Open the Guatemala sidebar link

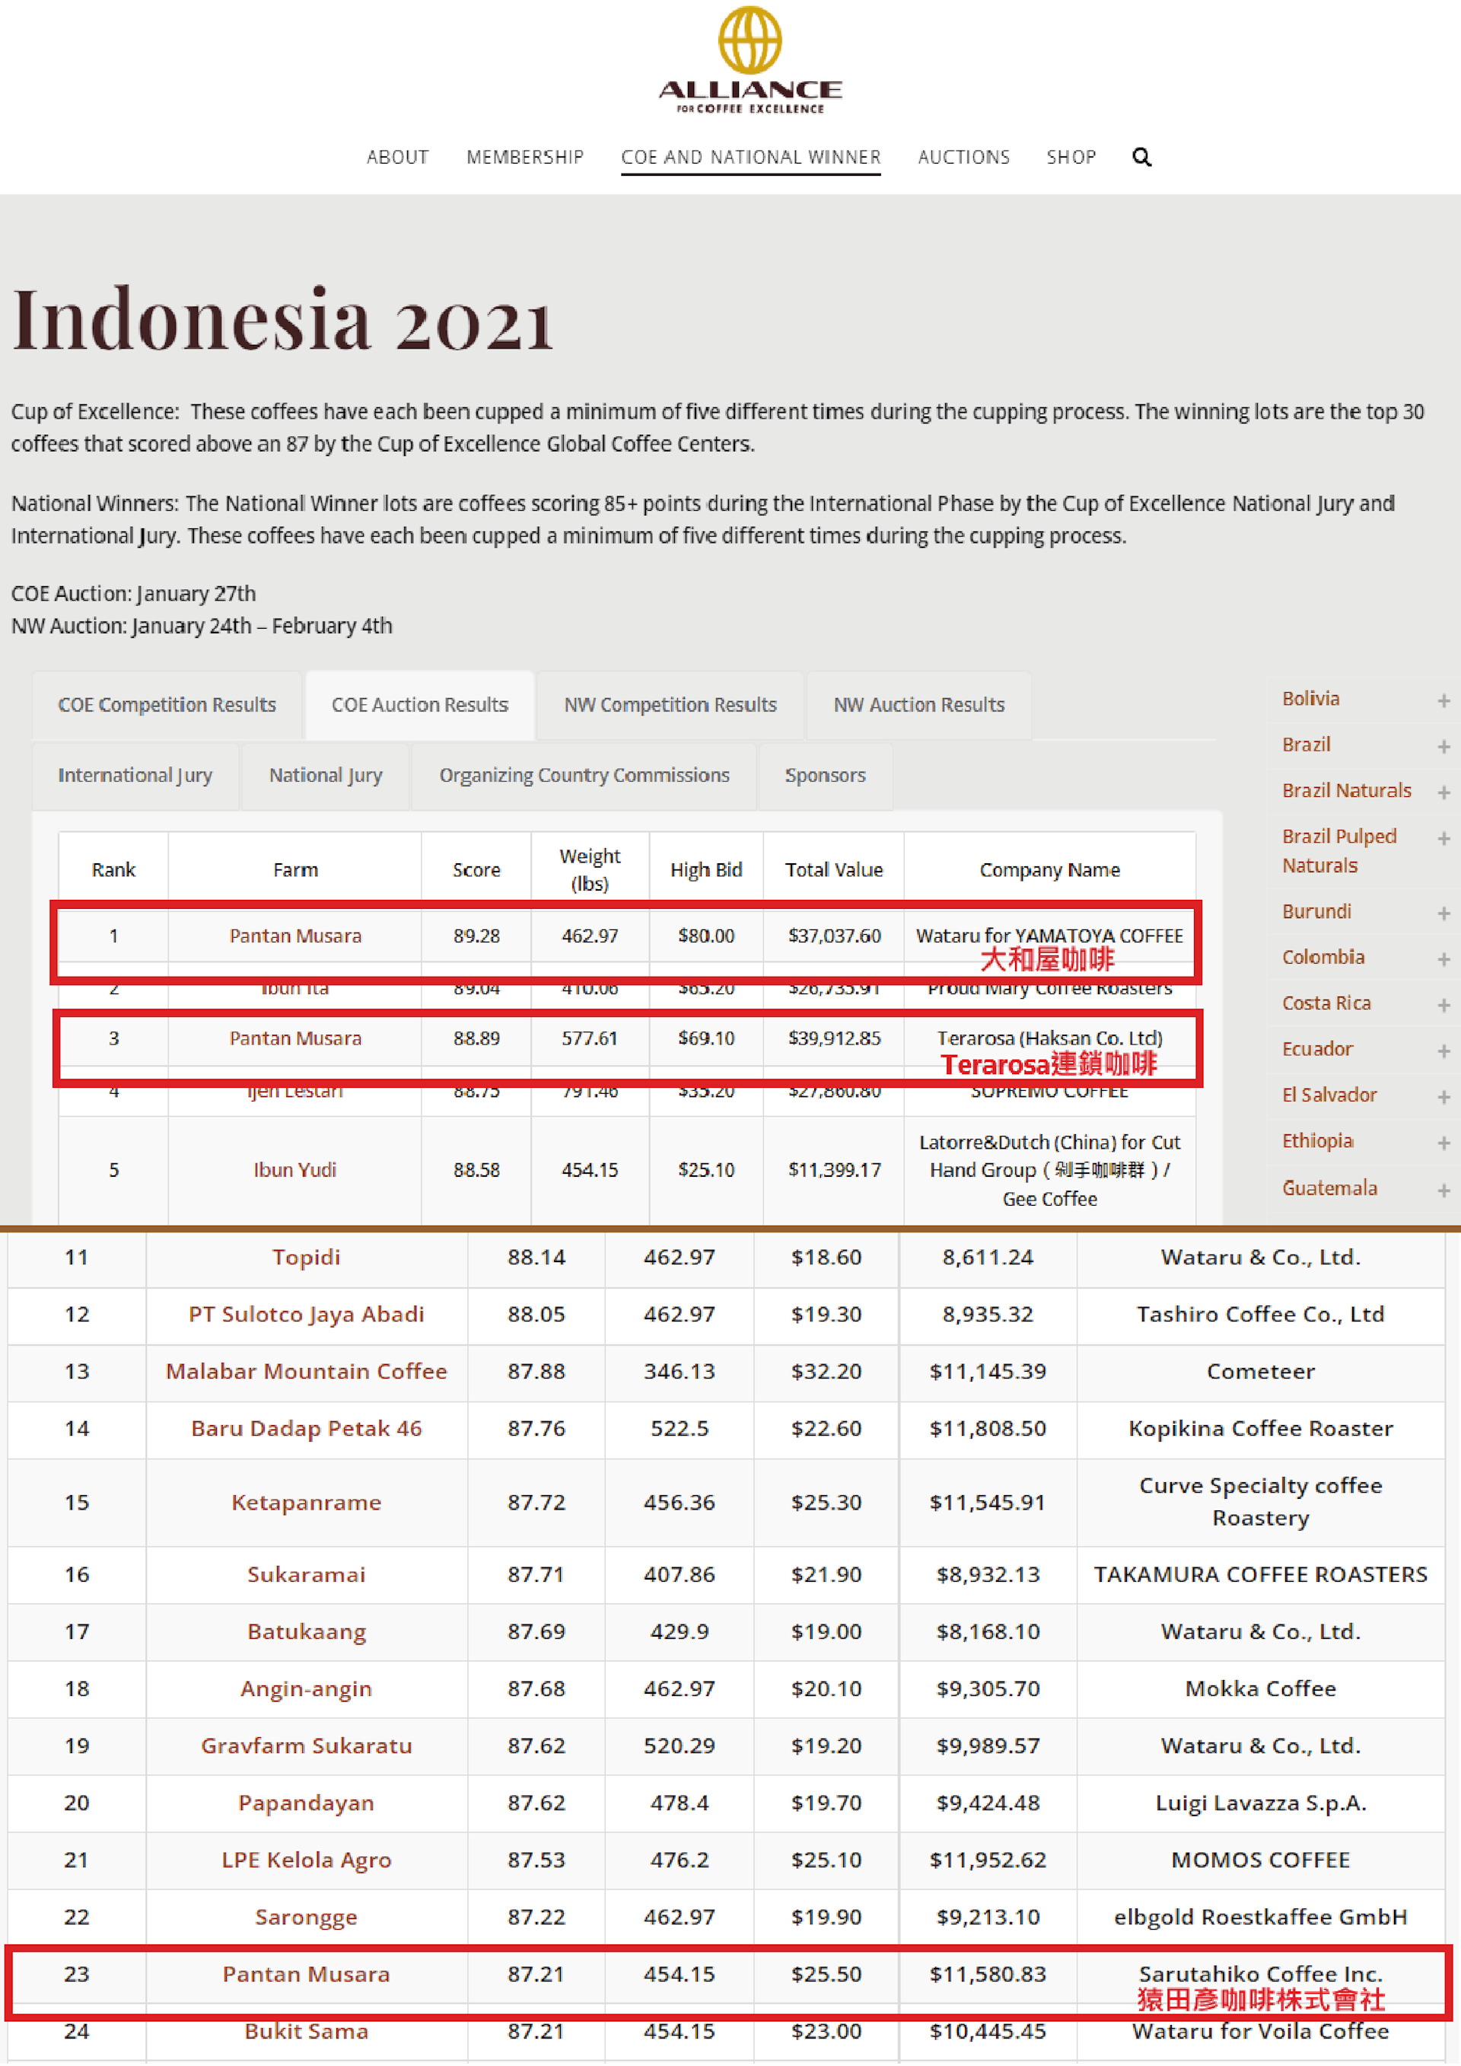point(1329,1188)
